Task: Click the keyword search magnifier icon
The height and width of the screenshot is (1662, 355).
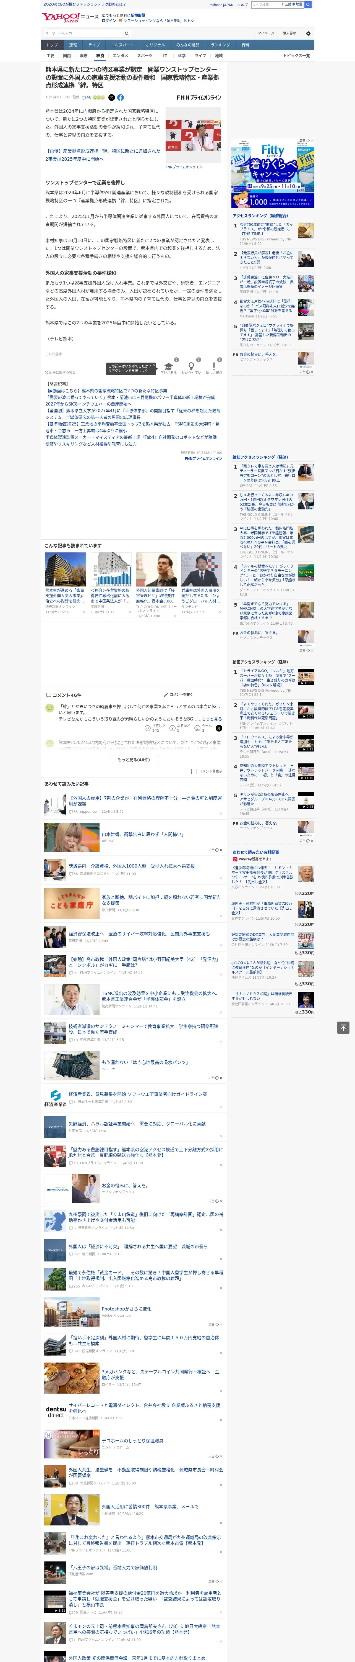Action: [x=127, y=34]
